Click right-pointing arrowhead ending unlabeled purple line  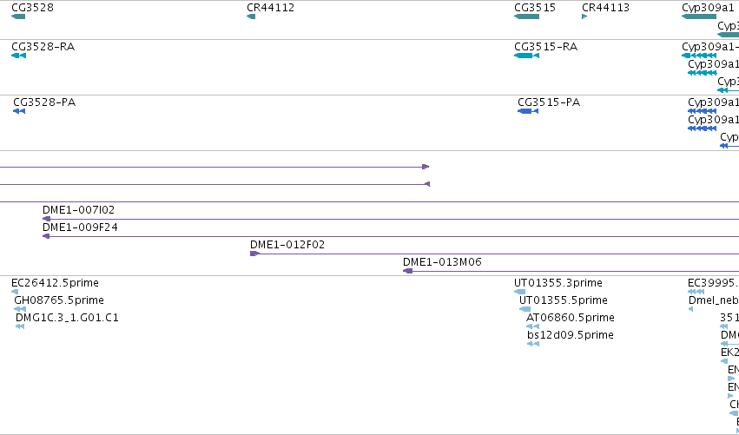tap(426, 167)
